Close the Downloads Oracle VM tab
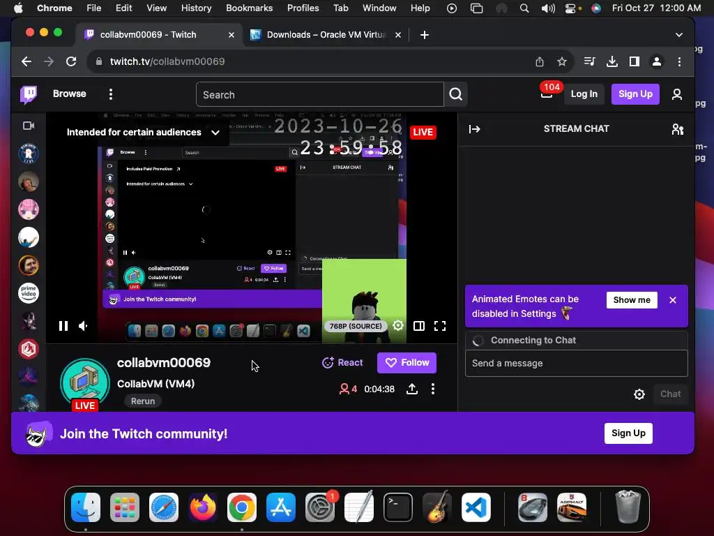The width and height of the screenshot is (714, 536). pos(398,35)
